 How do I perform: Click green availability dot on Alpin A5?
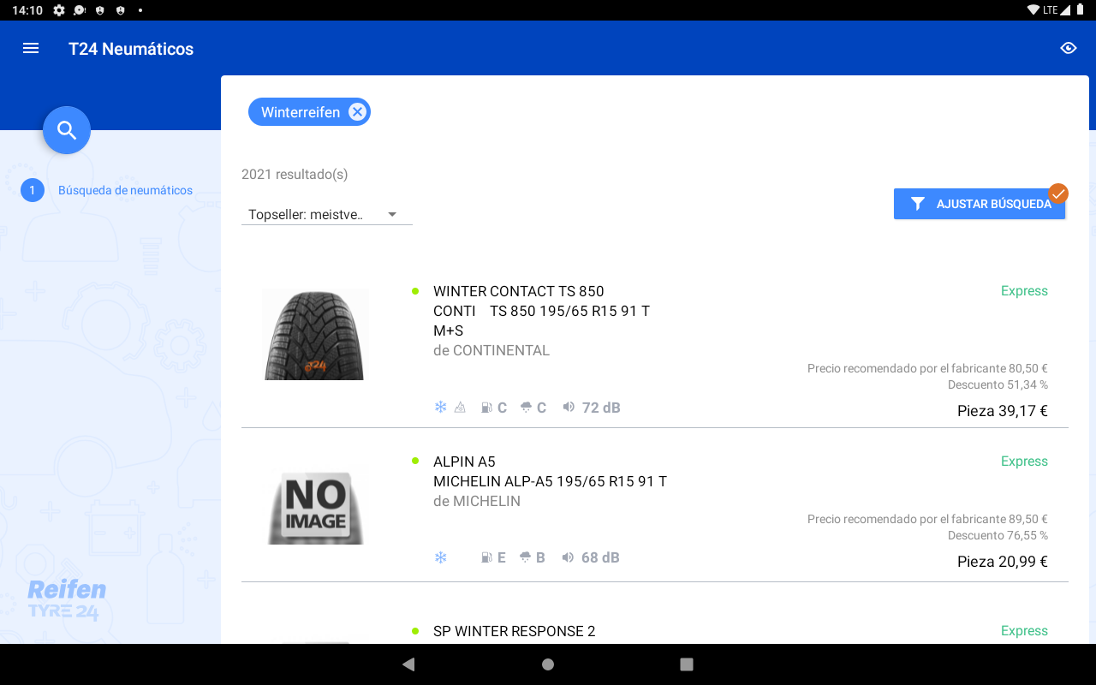415,462
